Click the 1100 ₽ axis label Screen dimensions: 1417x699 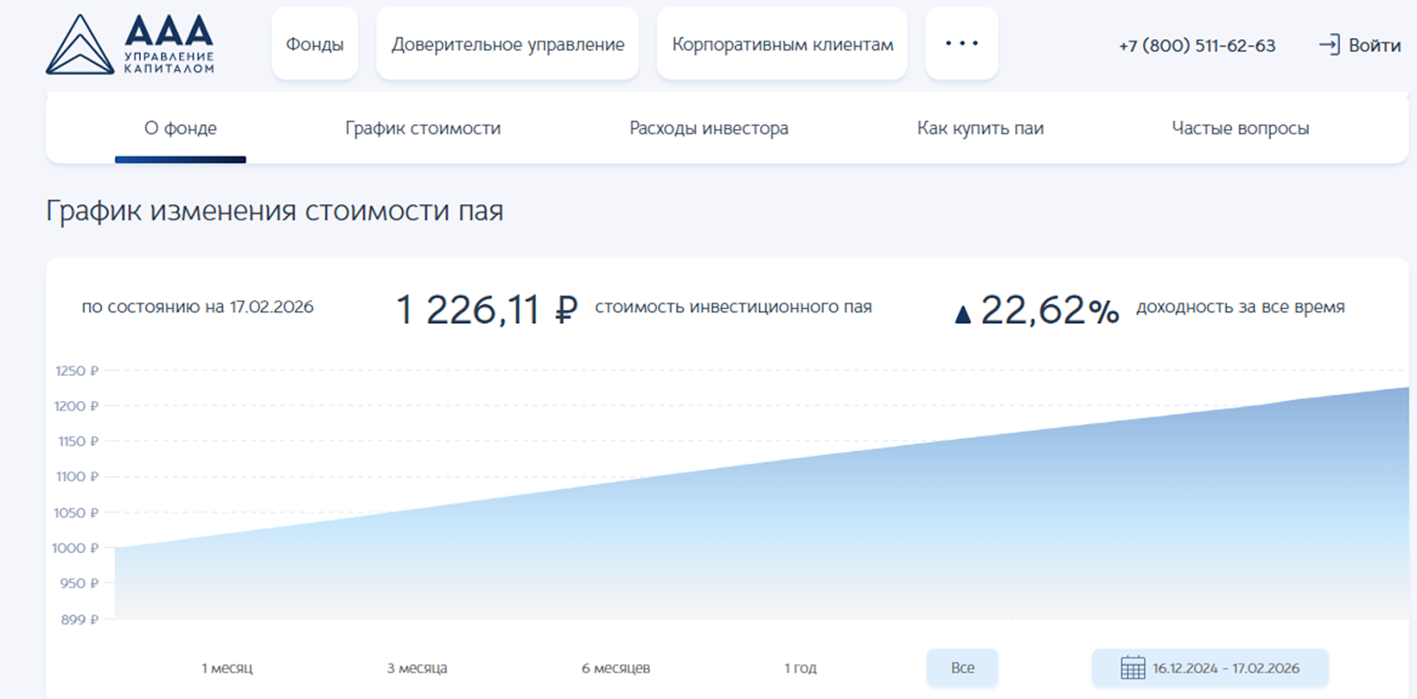77,476
